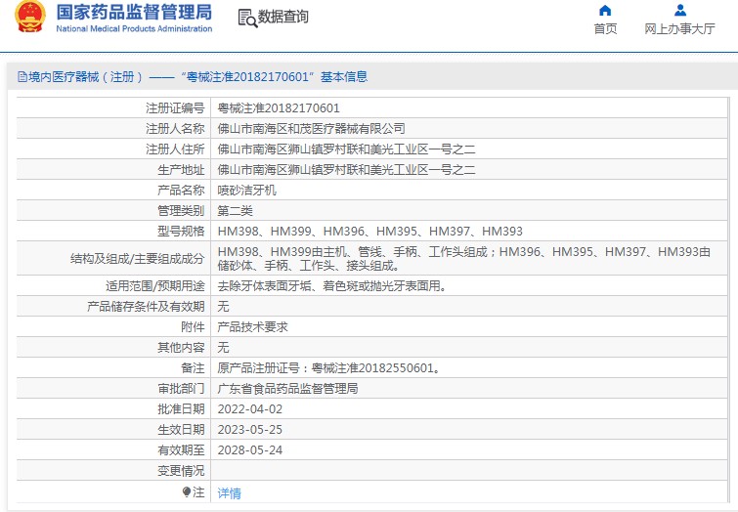The width and height of the screenshot is (738, 512).
Task: Click approval date 2022-04-02
Action: [249, 409]
